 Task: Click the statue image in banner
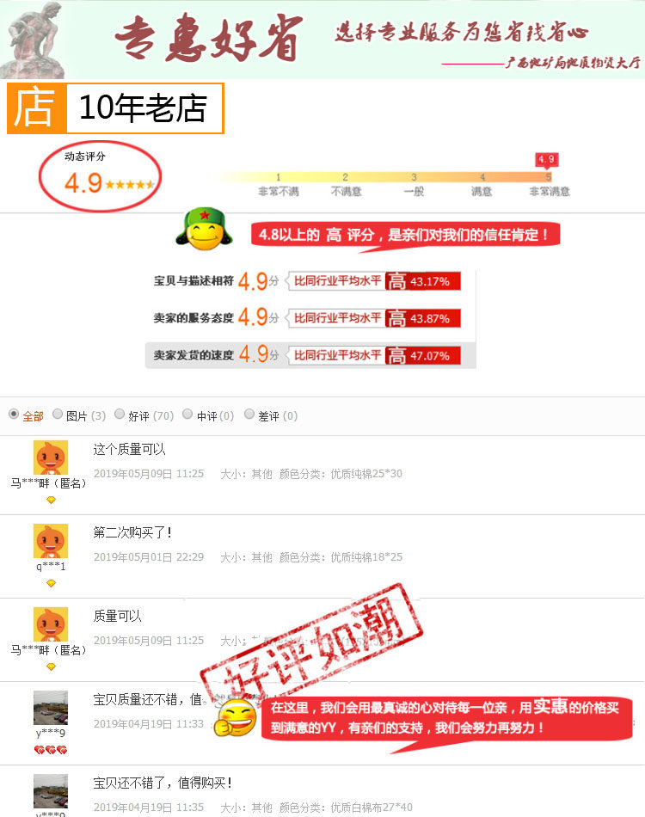pos(33,40)
